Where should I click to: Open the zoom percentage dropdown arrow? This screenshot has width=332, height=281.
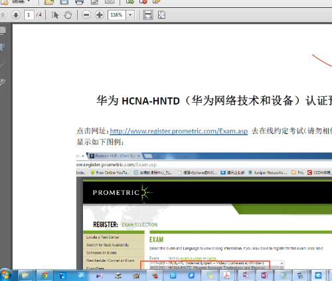(x=130, y=15)
